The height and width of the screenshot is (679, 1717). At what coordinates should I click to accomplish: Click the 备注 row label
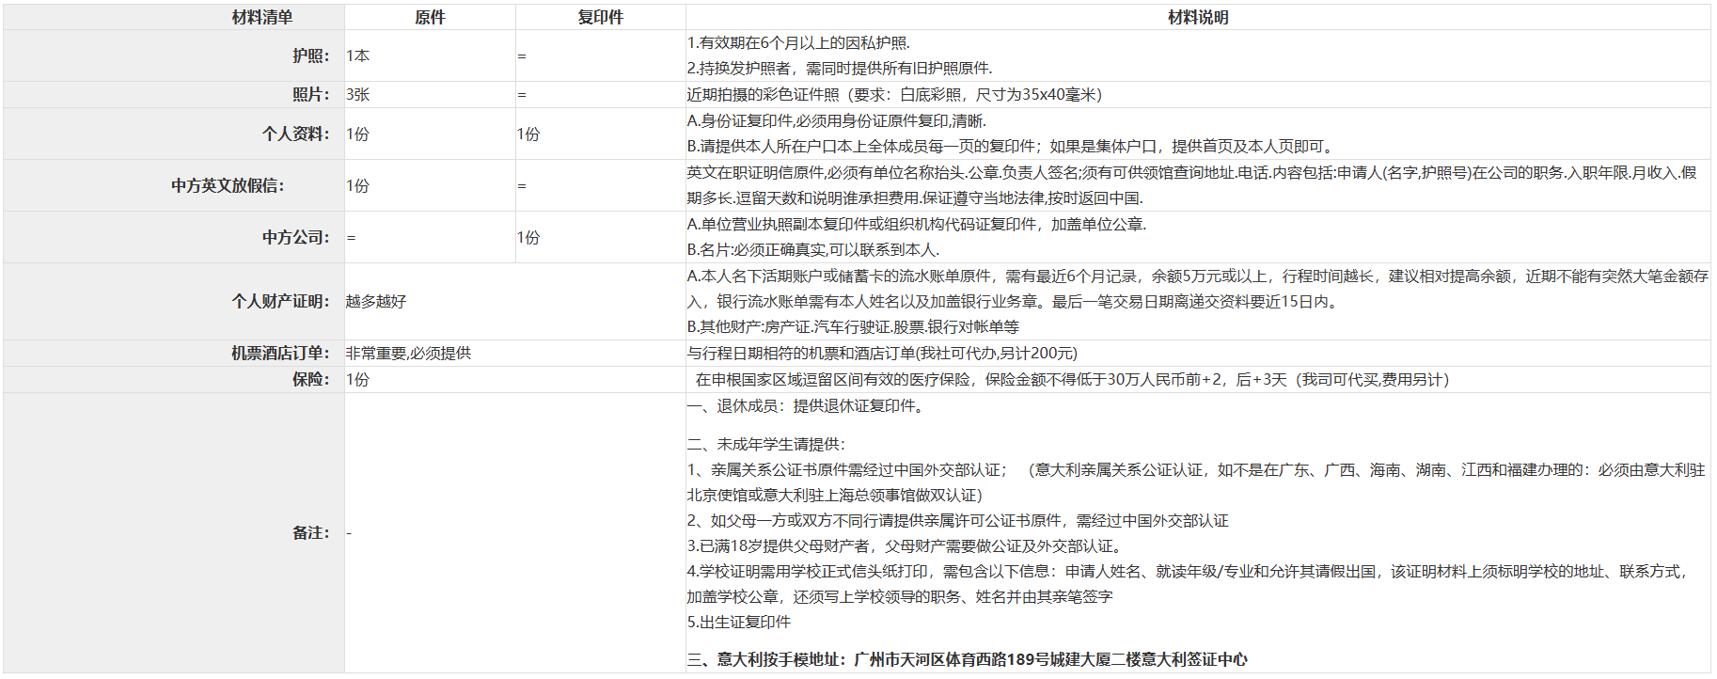pyautogui.click(x=310, y=532)
